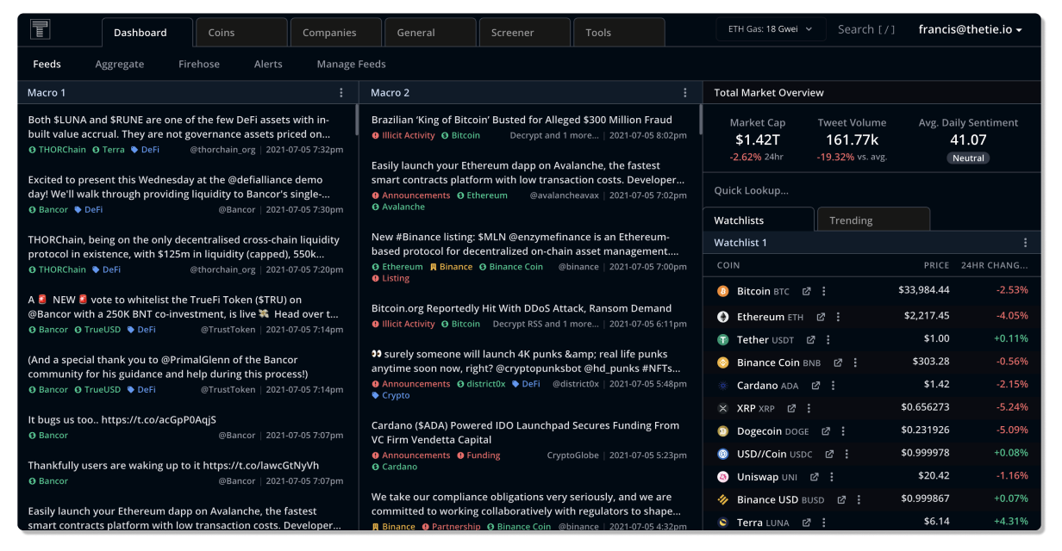This screenshot has width=1062, height=551.
Task: Select the Dashboard tab
Action: [x=147, y=33]
